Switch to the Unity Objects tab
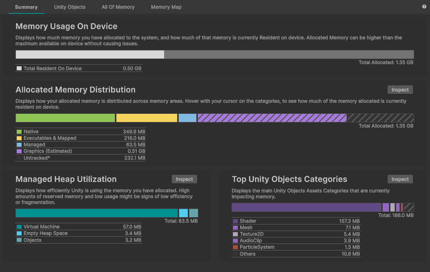The width and height of the screenshot is (430, 272). (x=70, y=7)
